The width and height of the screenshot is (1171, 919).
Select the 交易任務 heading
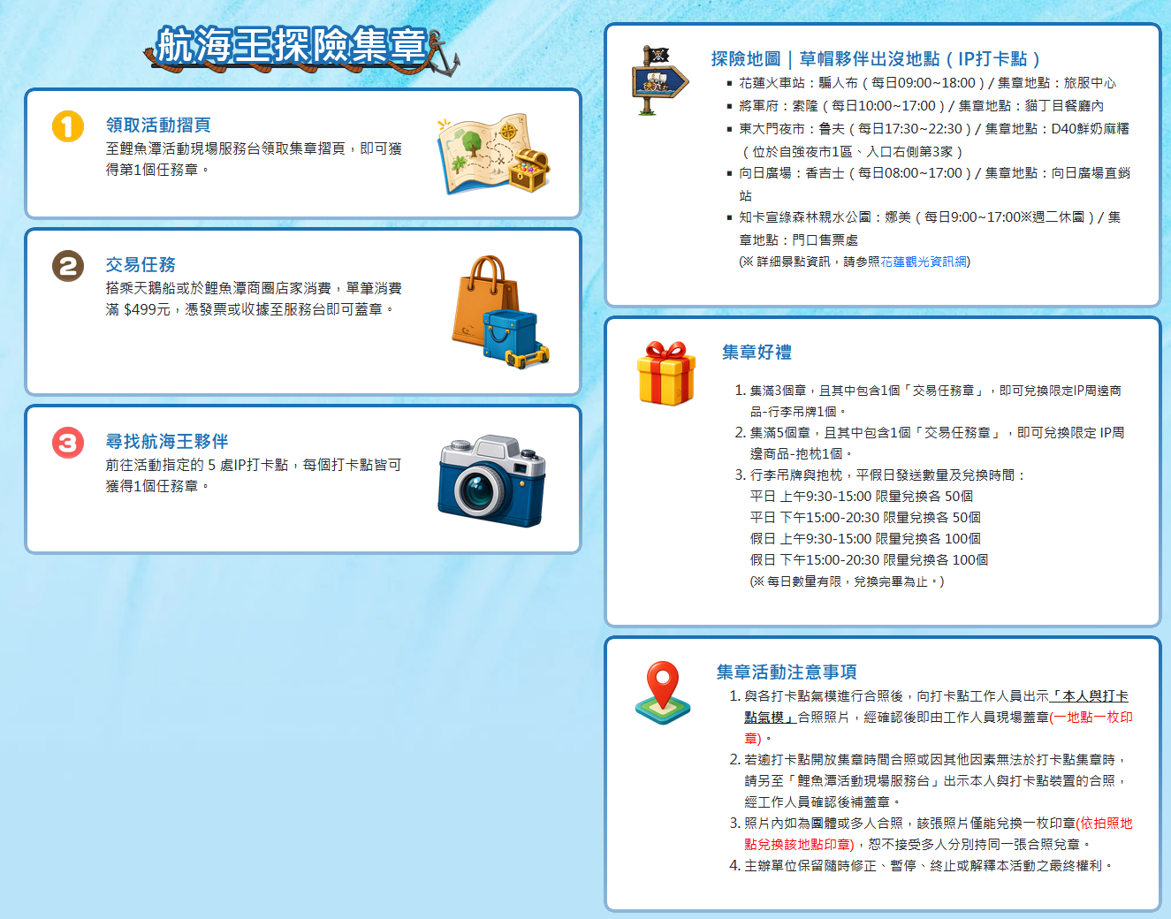pyautogui.click(x=141, y=265)
